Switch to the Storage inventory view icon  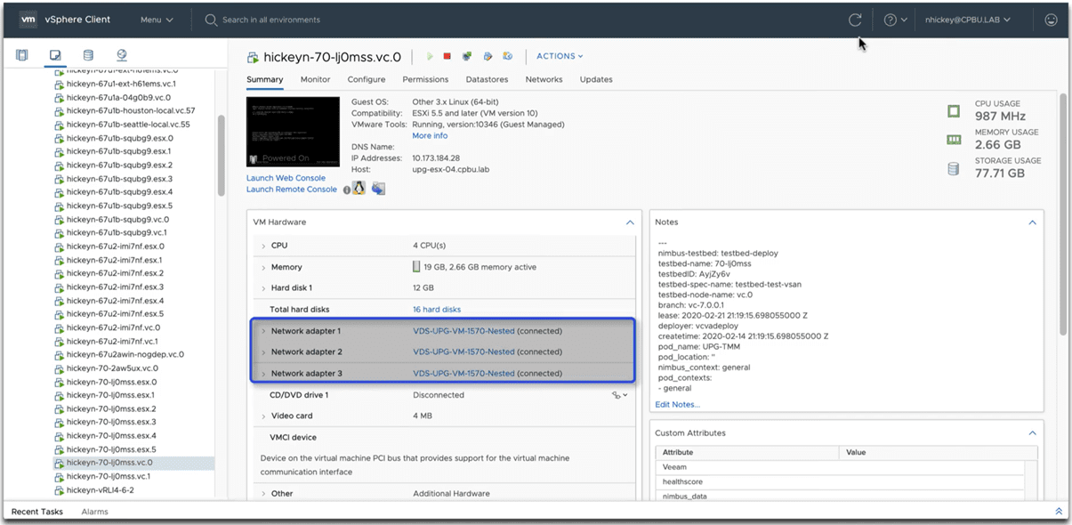coord(88,55)
